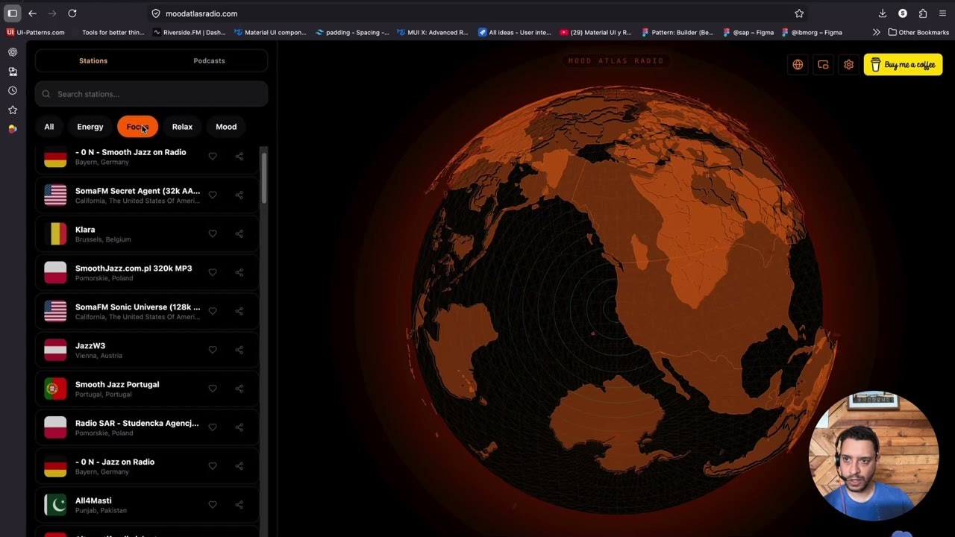The height and width of the screenshot is (537, 955).
Task: Open the synced tabs icon in browser sidebar
Action: [x=13, y=72]
